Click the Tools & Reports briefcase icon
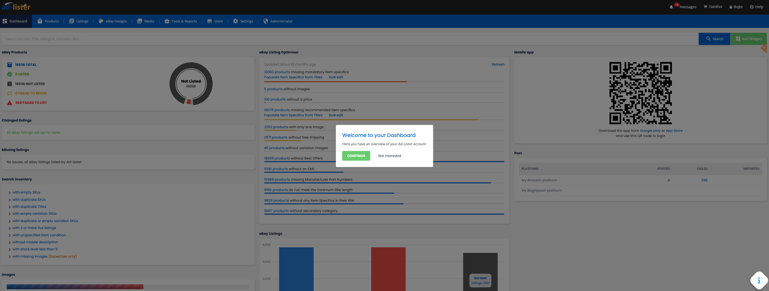This screenshot has width=769, height=291. point(167,21)
